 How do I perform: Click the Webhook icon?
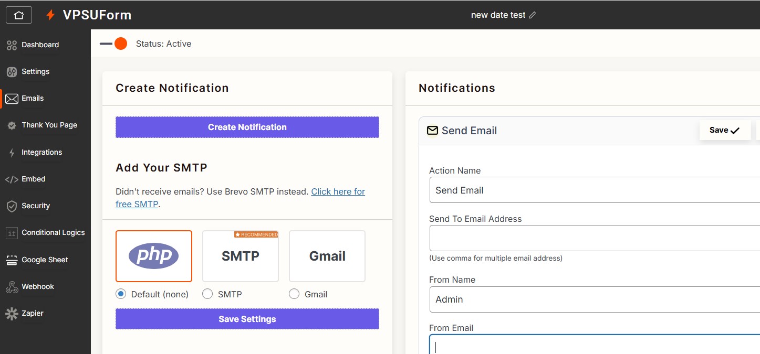point(12,287)
